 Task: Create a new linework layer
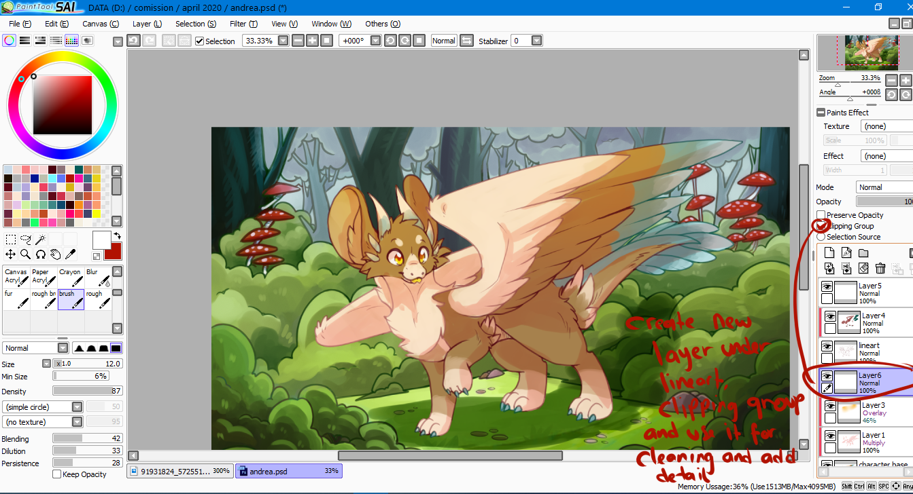846,253
